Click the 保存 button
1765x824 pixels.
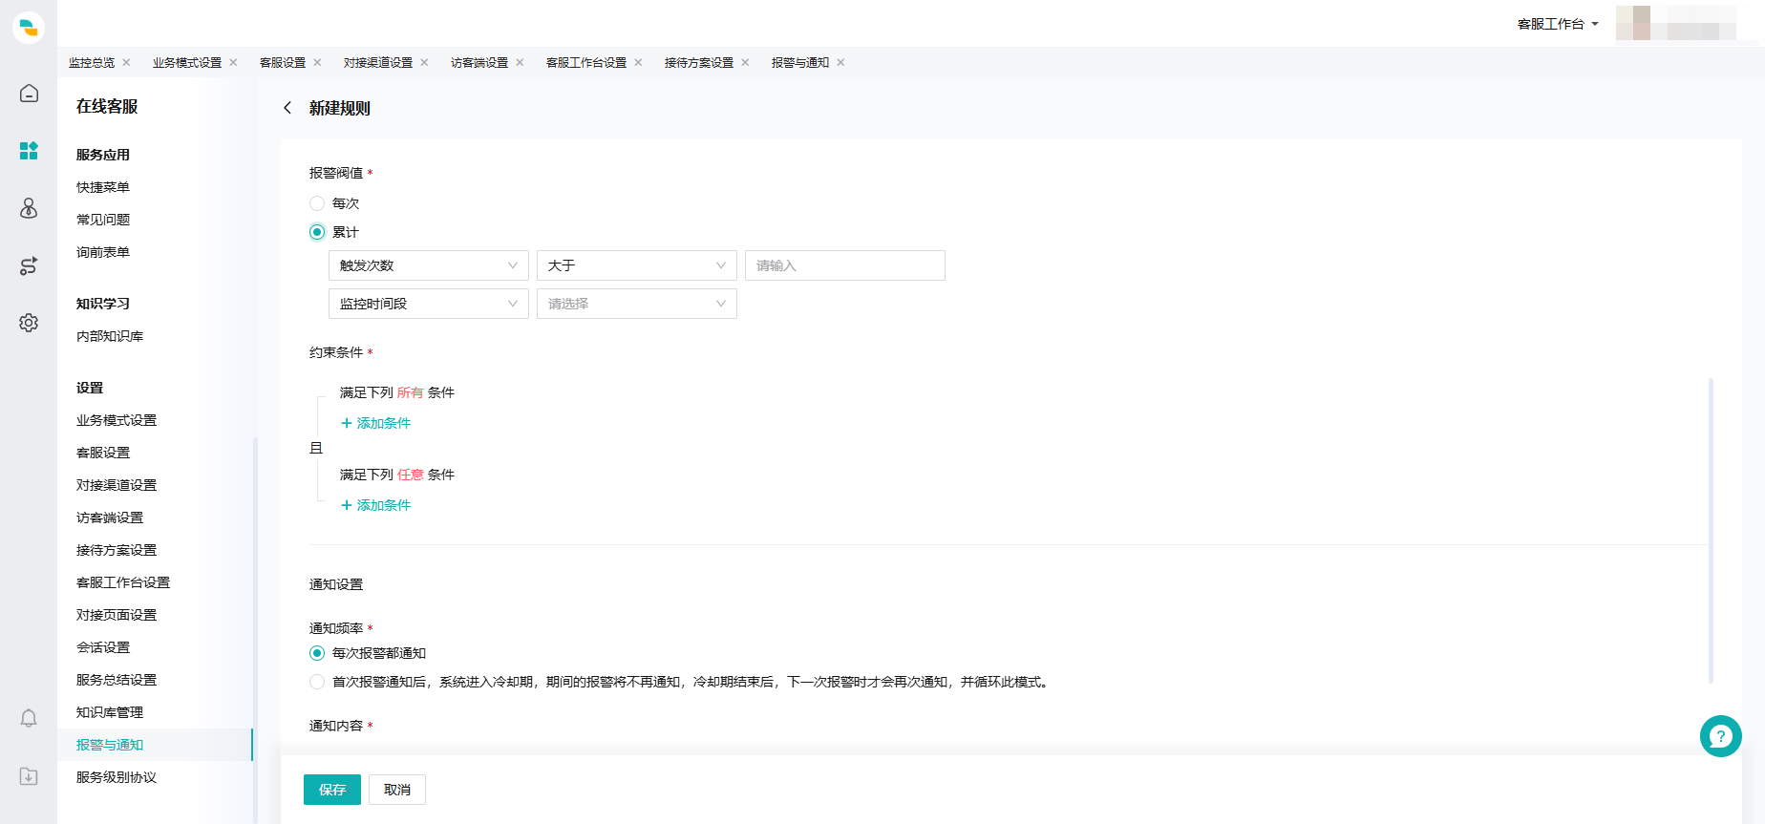[332, 790]
